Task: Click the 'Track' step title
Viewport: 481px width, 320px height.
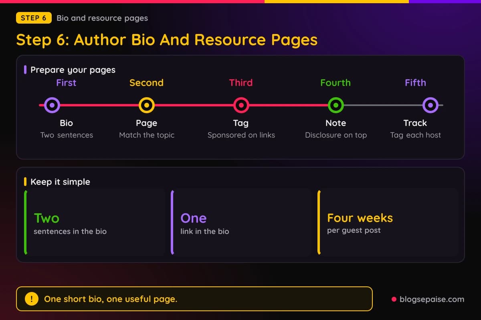Action: click(x=415, y=123)
